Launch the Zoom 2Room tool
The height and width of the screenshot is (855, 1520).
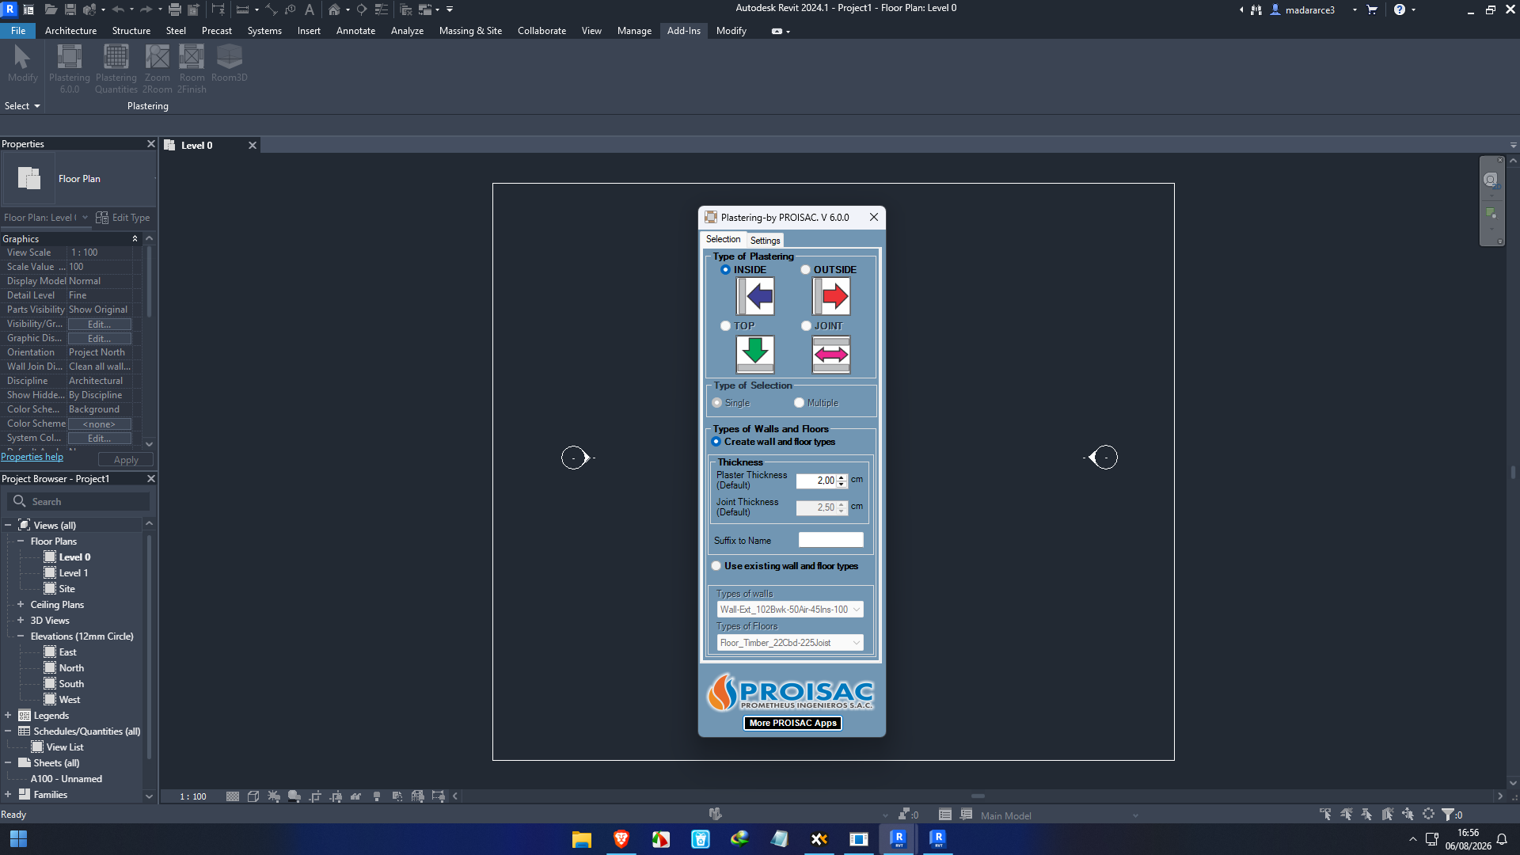157,68
